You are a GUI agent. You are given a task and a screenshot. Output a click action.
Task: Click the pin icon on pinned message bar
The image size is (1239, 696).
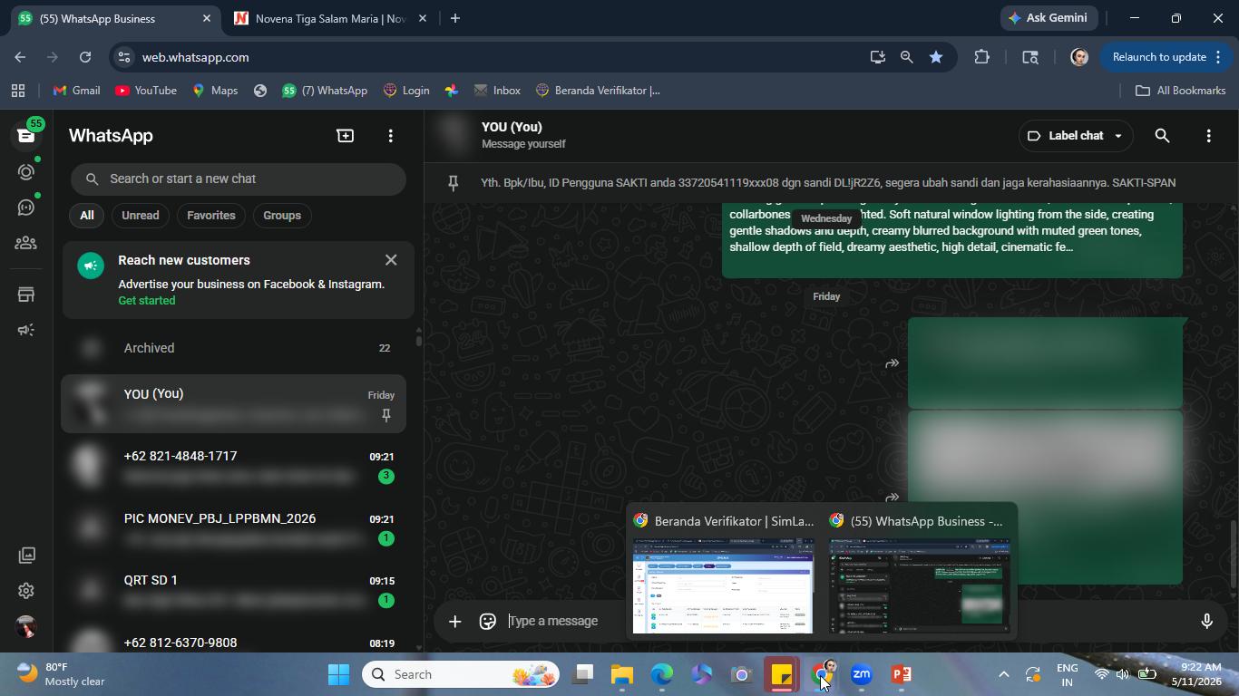click(x=454, y=183)
